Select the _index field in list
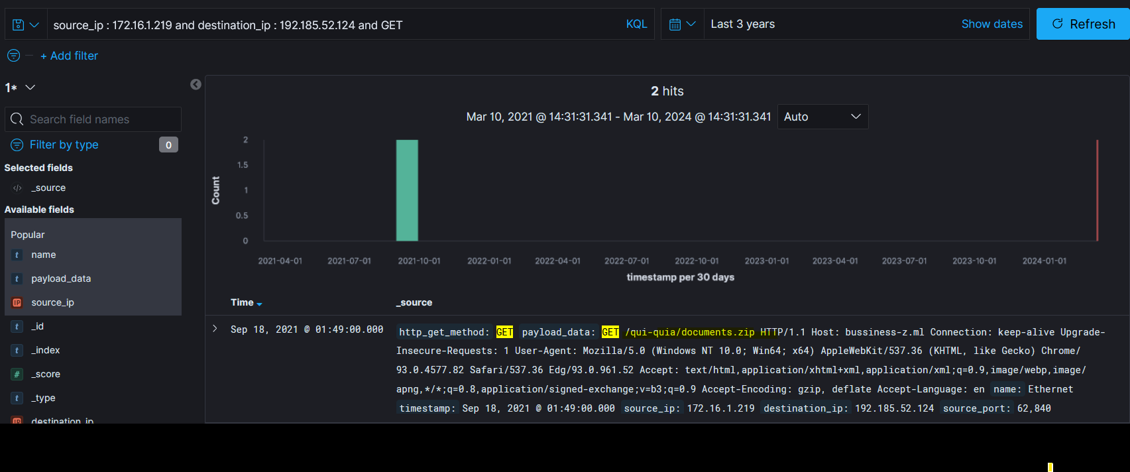Viewport: 1130px width, 472px height. (x=46, y=350)
